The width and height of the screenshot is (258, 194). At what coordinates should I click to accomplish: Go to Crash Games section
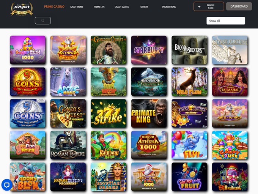(122, 7)
